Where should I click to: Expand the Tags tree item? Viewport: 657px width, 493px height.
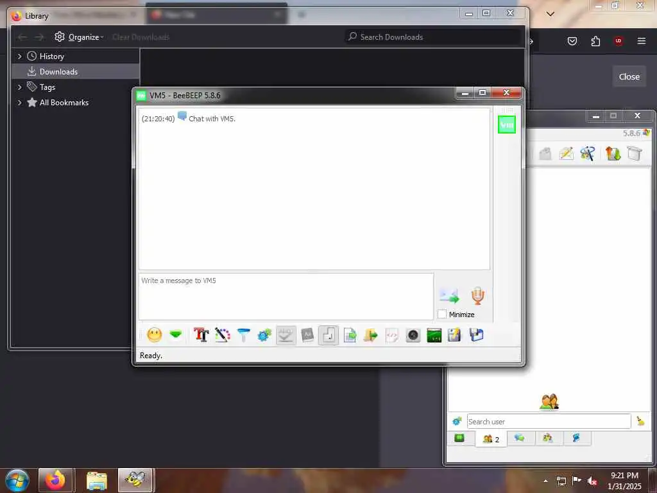click(x=19, y=87)
